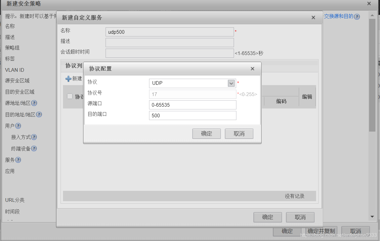Open help icon beside 用户
The image size is (380, 241).
18,126
